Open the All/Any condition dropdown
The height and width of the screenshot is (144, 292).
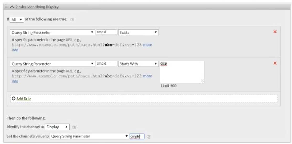click(x=17, y=20)
